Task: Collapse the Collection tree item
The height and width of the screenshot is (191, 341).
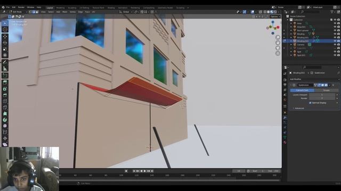Action: [288, 20]
